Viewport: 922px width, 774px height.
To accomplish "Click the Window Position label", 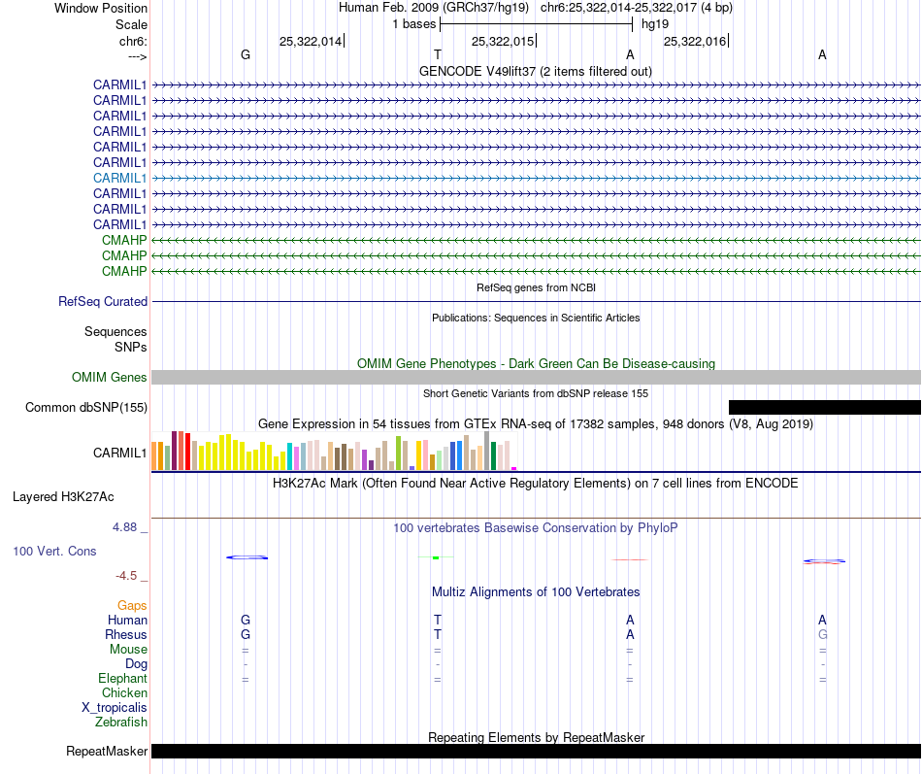I will click(101, 8).
